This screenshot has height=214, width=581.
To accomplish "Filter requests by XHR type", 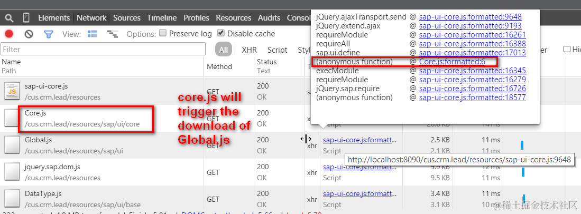I will [x=249, y=50].
